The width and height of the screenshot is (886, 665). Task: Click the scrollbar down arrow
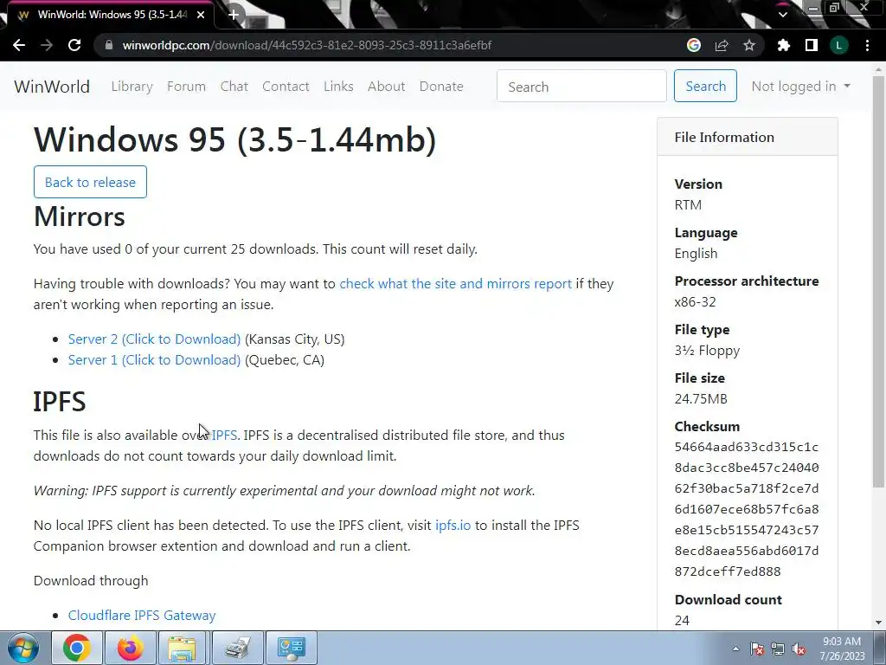[879, 623]
